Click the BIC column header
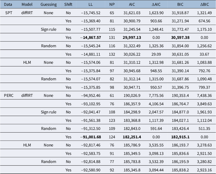 (180, 4)
